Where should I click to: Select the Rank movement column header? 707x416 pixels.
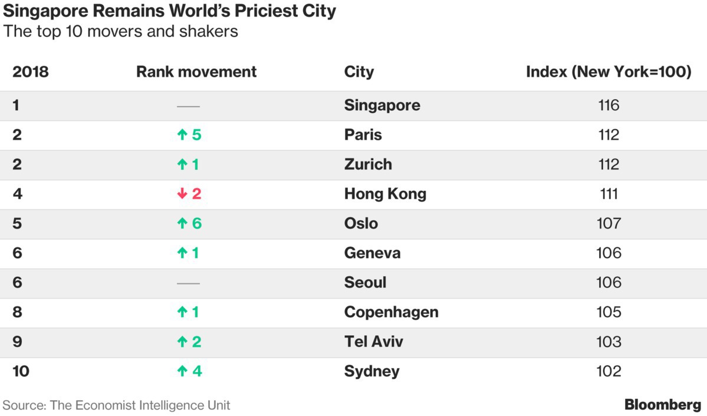click(x=196, y=72)
